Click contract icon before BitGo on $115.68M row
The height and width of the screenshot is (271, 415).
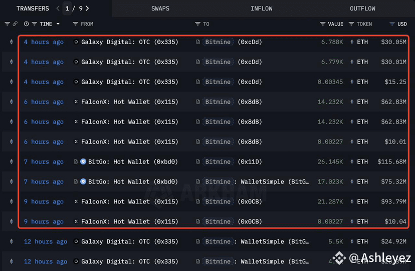coord(76,161)
